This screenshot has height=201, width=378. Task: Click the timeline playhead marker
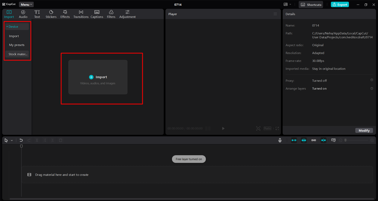(21, 146)
